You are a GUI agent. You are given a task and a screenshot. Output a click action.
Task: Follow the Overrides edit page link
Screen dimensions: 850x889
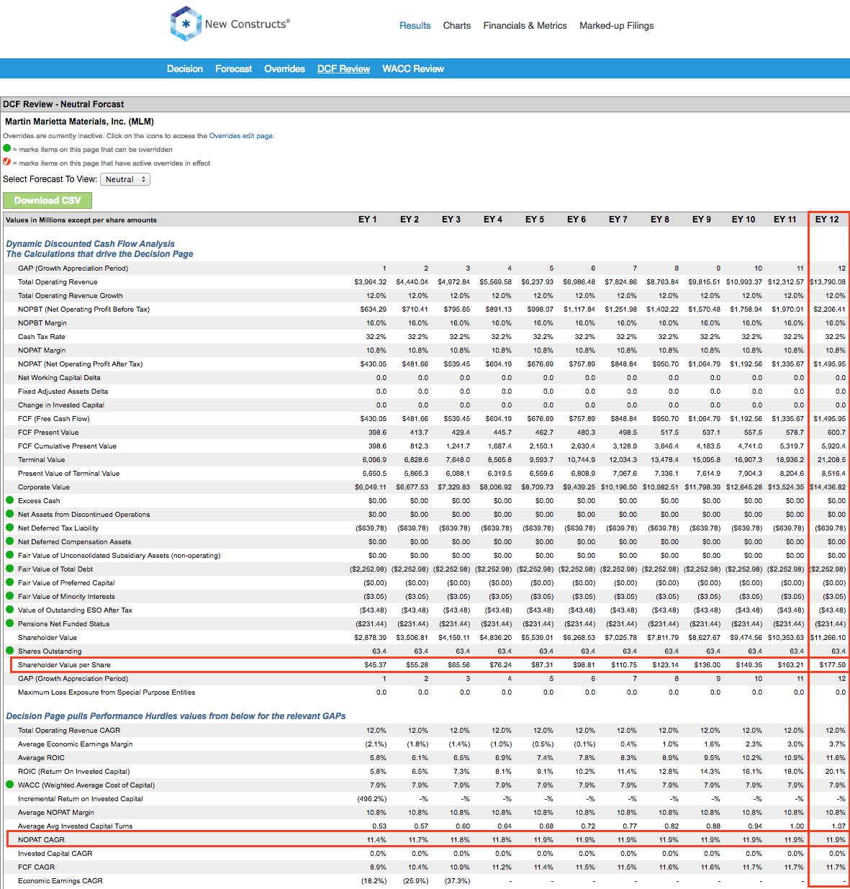click(x=241, y=136)
